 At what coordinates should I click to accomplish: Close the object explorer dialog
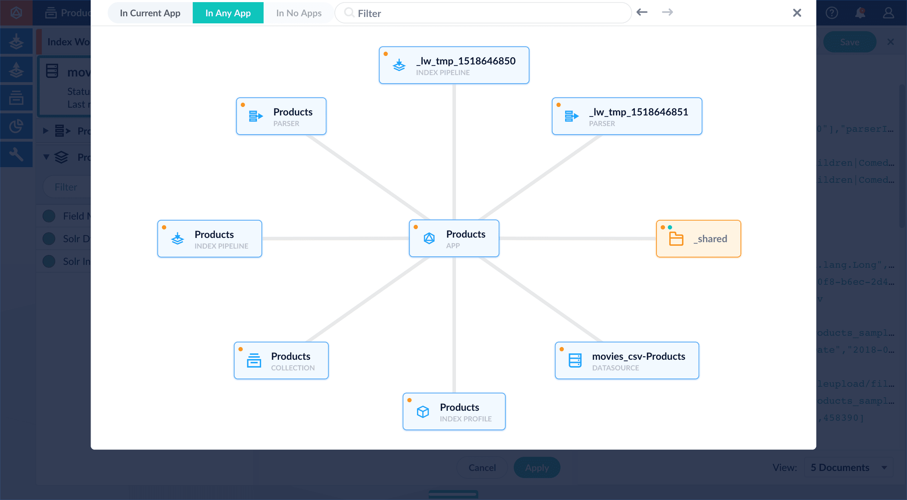tap(797, 13)
